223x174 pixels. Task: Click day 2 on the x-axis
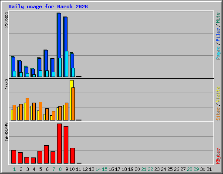pyautogui.click(x=21, y=169)
